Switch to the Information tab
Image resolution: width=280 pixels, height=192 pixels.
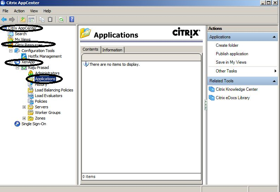pyautogui.click(x=112, y=50)
